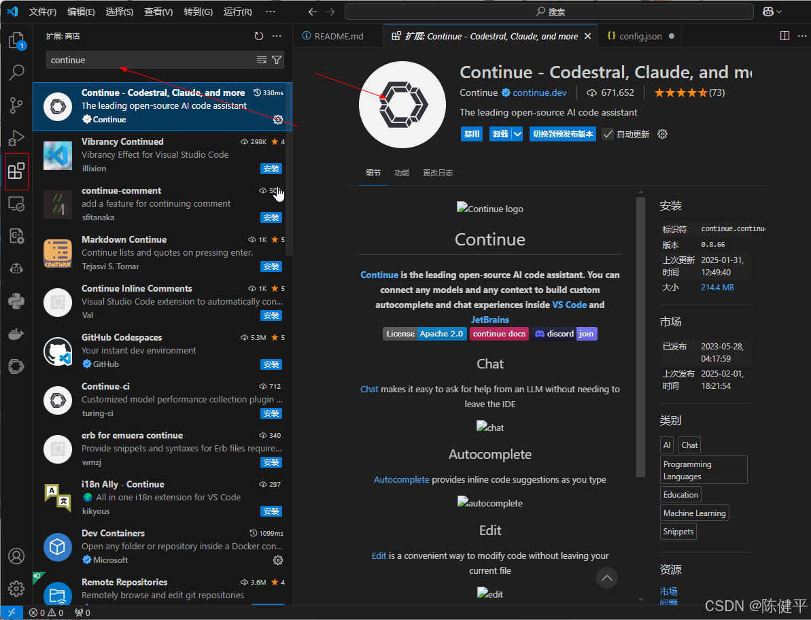This screenshot has height=620, width=811.
Task: Open gear menu for Dev Containers row
Action: [278, 560]
